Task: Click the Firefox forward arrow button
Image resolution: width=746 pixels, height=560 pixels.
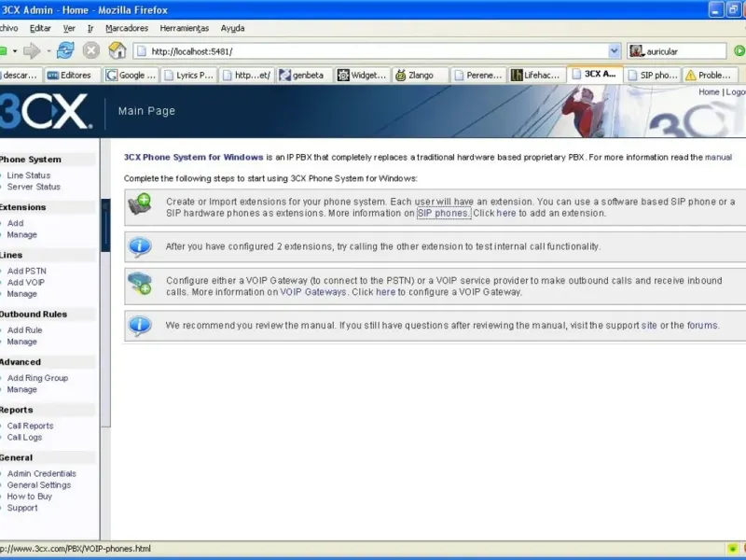Action: (32, 50)
